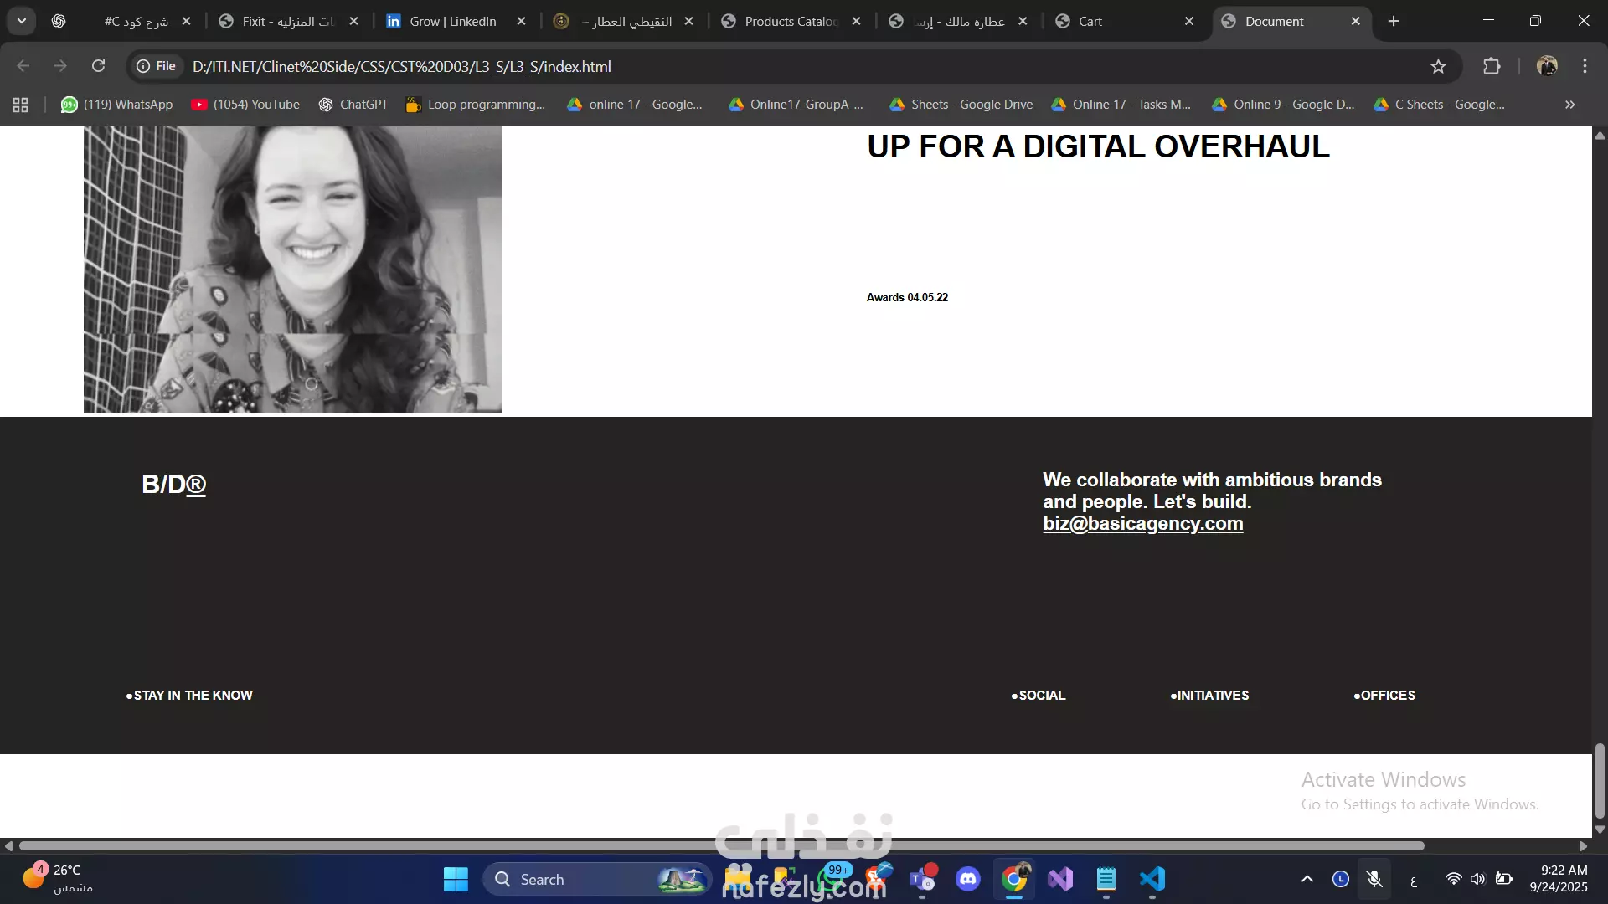Click the apps grid icon in bookmarks bar
1608x904 pixels.
[x=21, y=105]
